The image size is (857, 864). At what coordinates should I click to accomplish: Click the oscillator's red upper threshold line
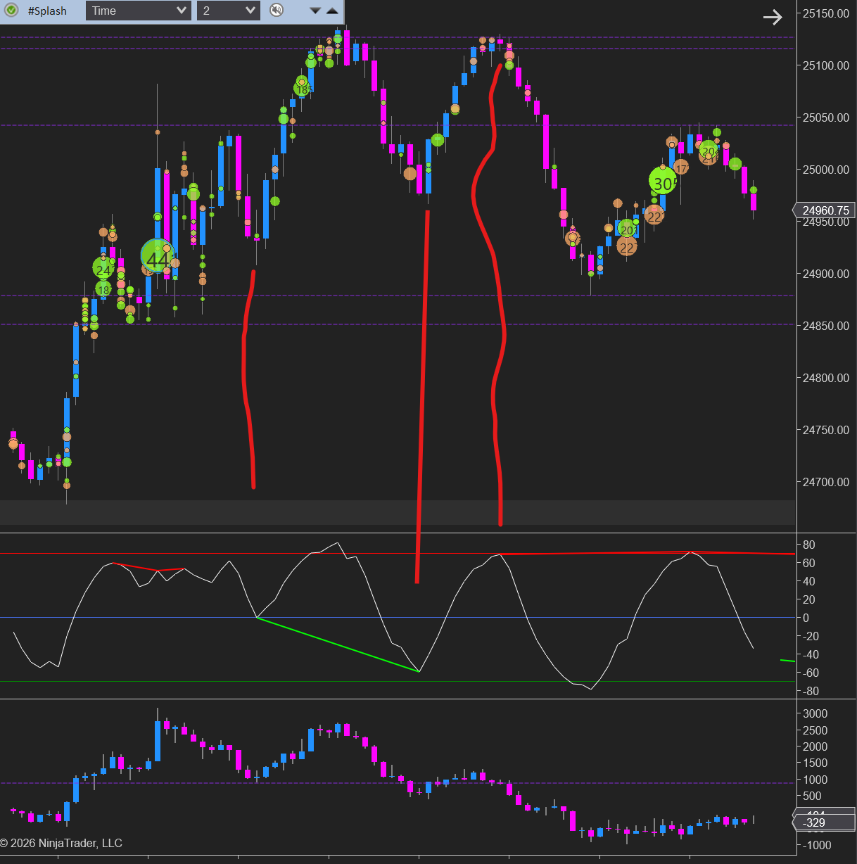[211, 554]
